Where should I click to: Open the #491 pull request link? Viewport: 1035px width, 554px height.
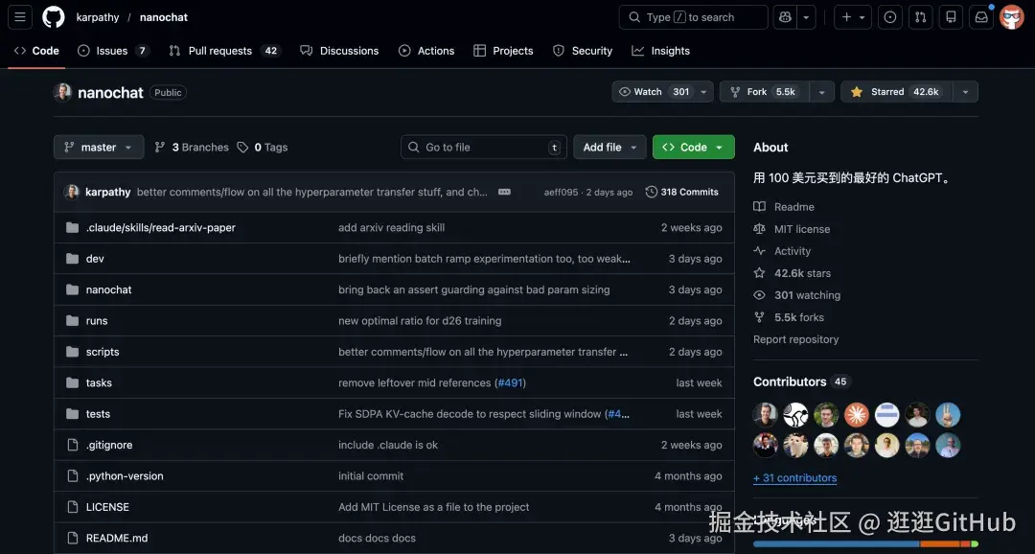510,383
